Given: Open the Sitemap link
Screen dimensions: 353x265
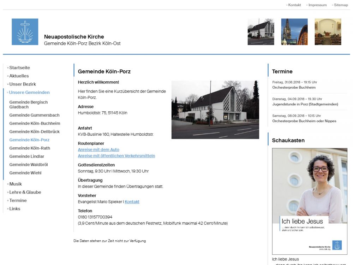Looking at the screenshot, I should pos(341,5).
